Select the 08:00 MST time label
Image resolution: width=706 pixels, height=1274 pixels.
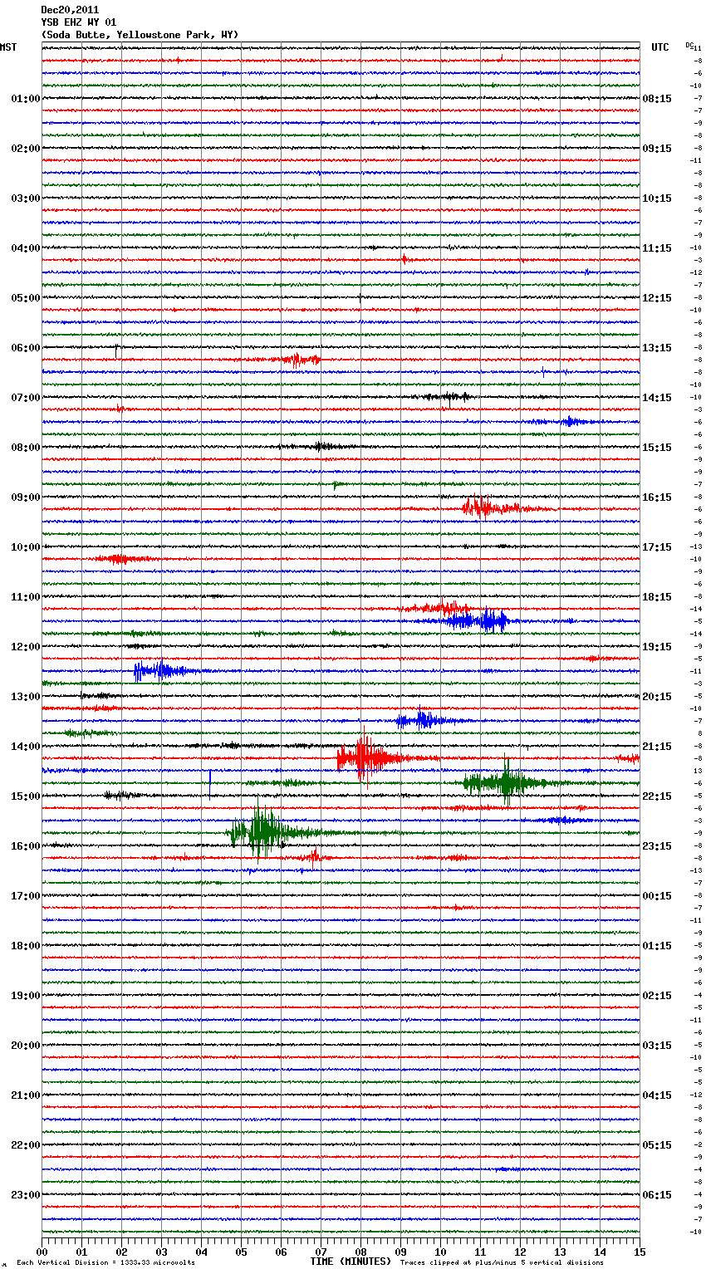[26, 448]
